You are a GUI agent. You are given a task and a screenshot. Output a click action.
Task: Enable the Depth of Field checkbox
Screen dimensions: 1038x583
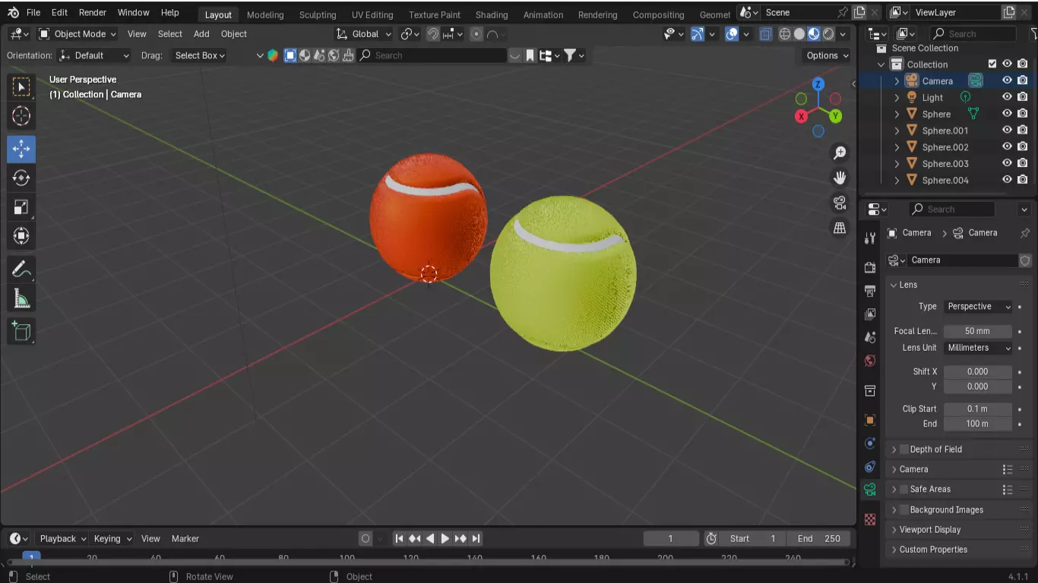[x=904, y=449]
